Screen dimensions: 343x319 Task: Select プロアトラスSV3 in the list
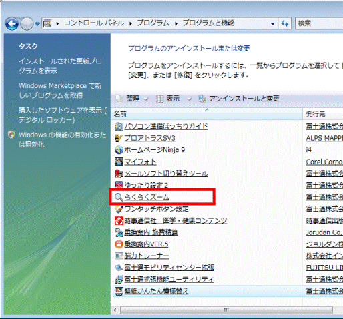[x=149, y=138]
